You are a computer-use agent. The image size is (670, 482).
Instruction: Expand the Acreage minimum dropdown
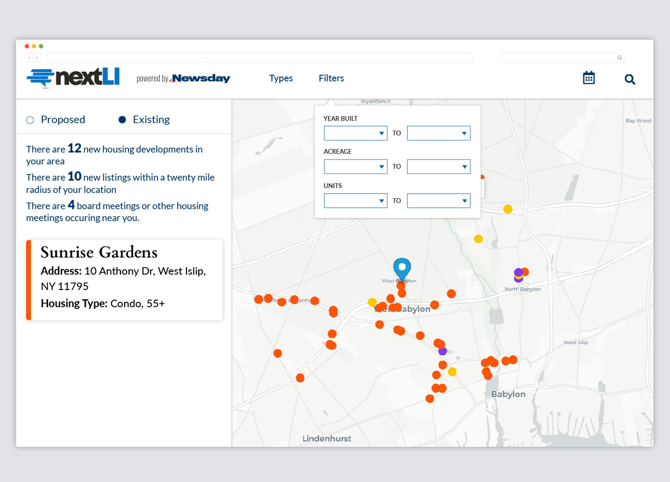355,167
